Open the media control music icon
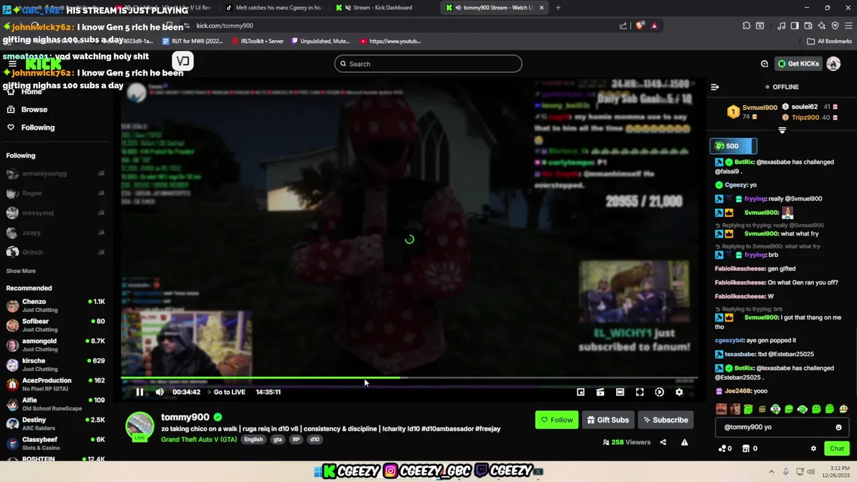The image size is (857, 482). coord(781,25)
